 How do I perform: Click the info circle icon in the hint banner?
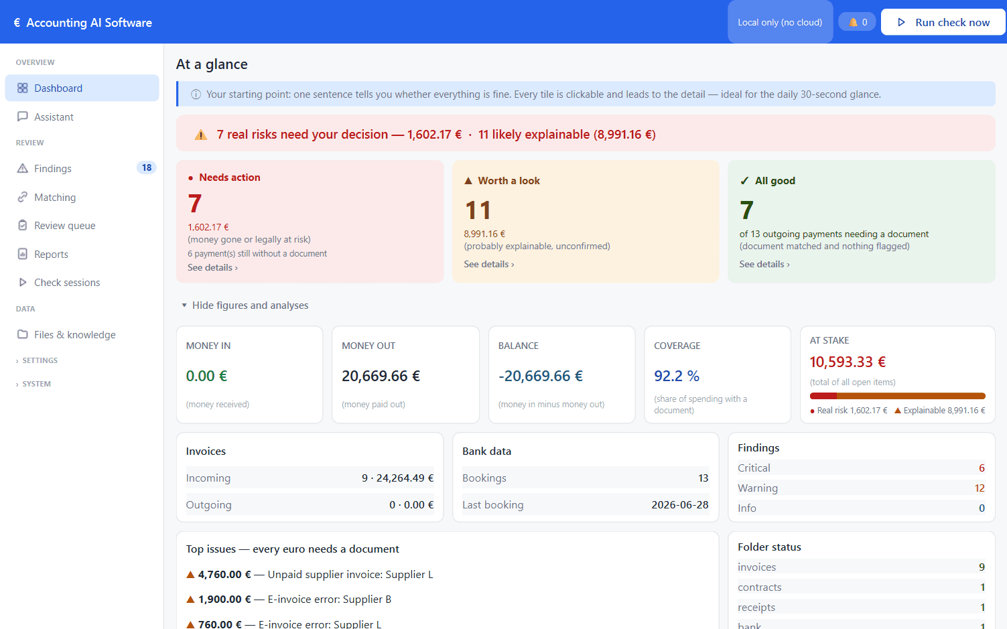196,94
